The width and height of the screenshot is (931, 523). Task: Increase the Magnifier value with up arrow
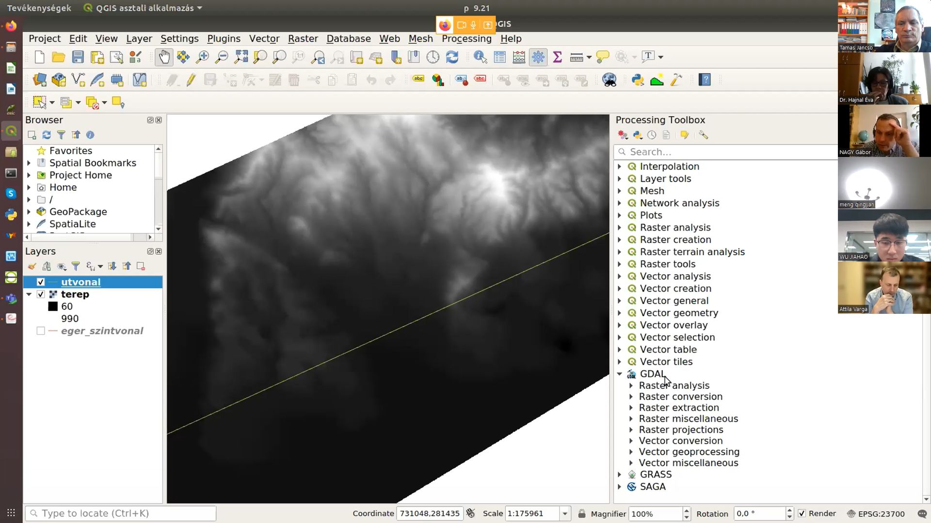point(686,510)
